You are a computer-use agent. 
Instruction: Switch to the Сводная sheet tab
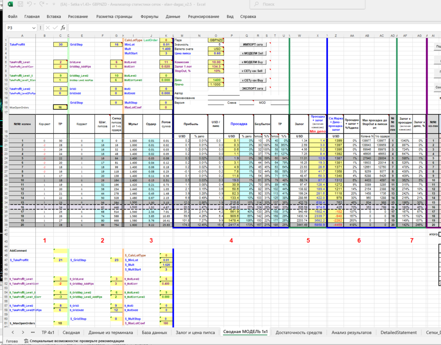[x=71, y=332]
